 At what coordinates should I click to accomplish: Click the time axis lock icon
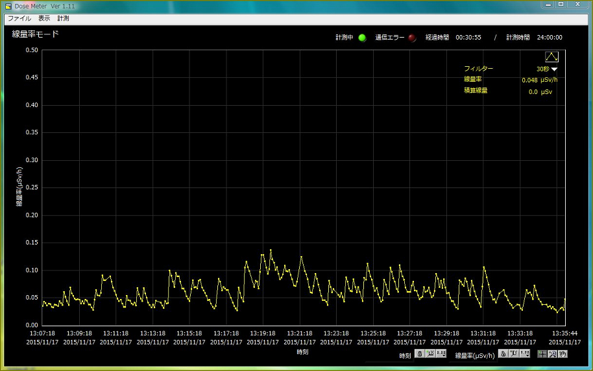click(x=420, y=353)
